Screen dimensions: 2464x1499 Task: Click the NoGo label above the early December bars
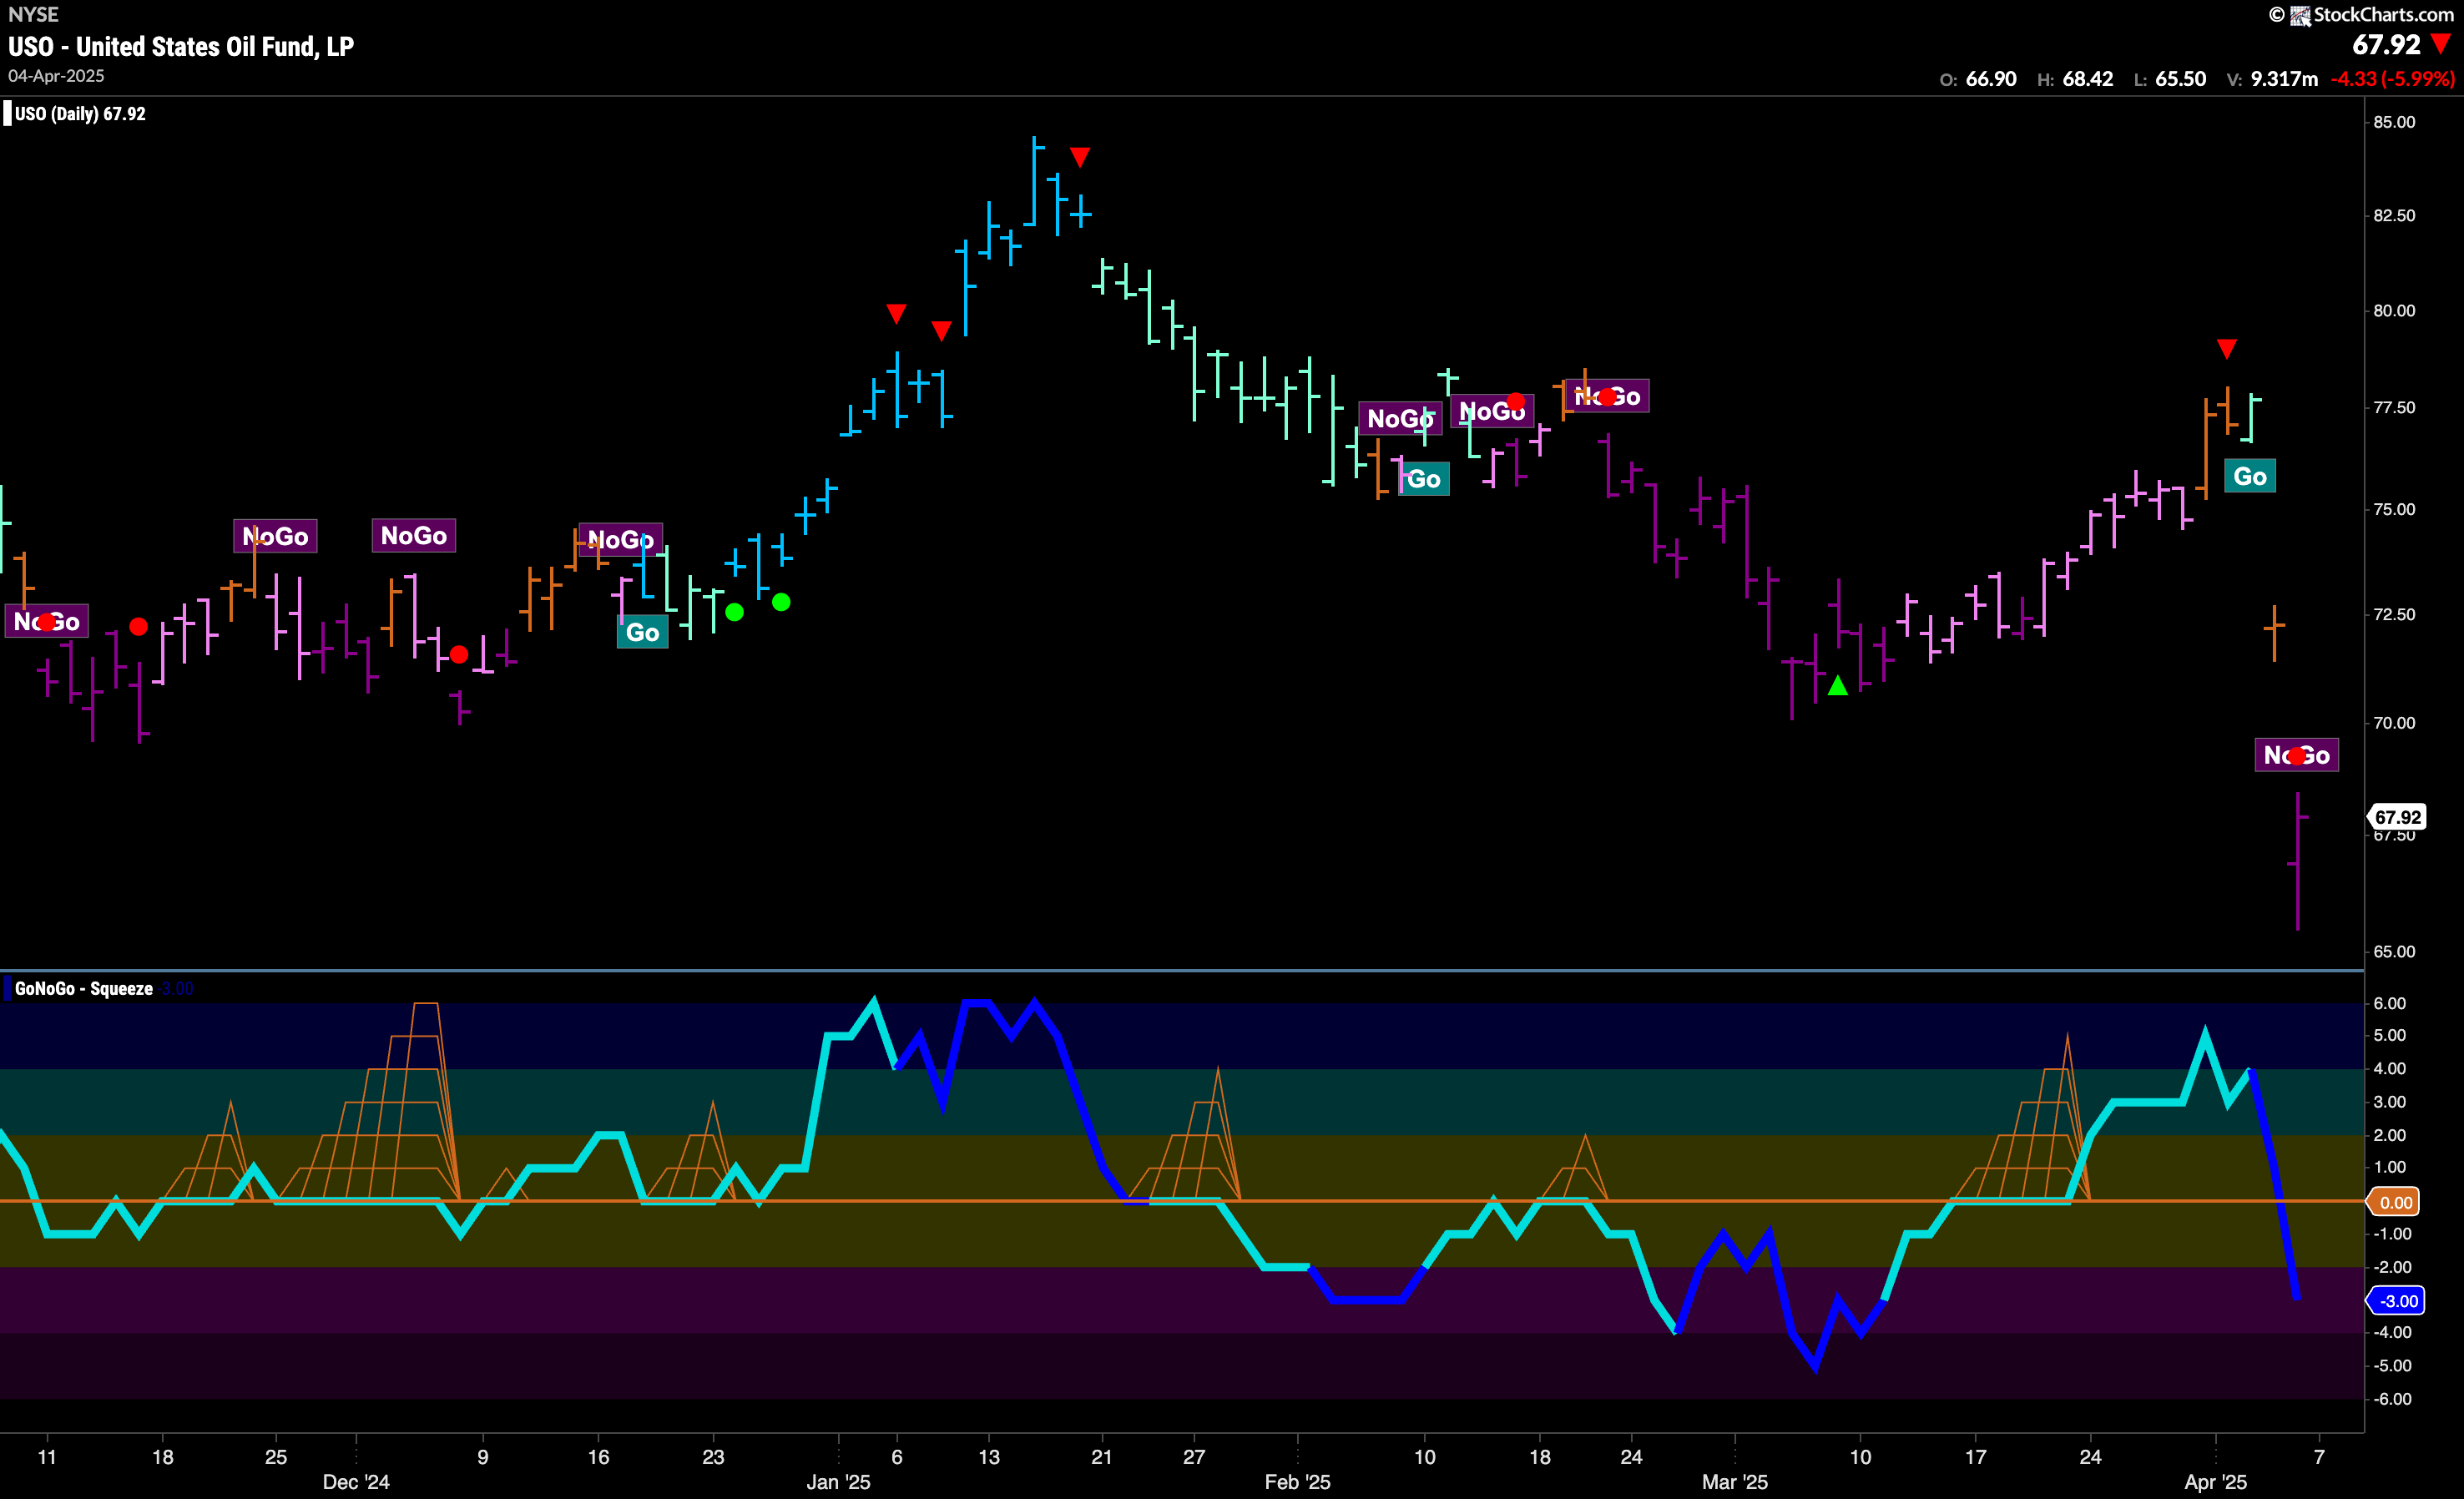coord(414,536)
